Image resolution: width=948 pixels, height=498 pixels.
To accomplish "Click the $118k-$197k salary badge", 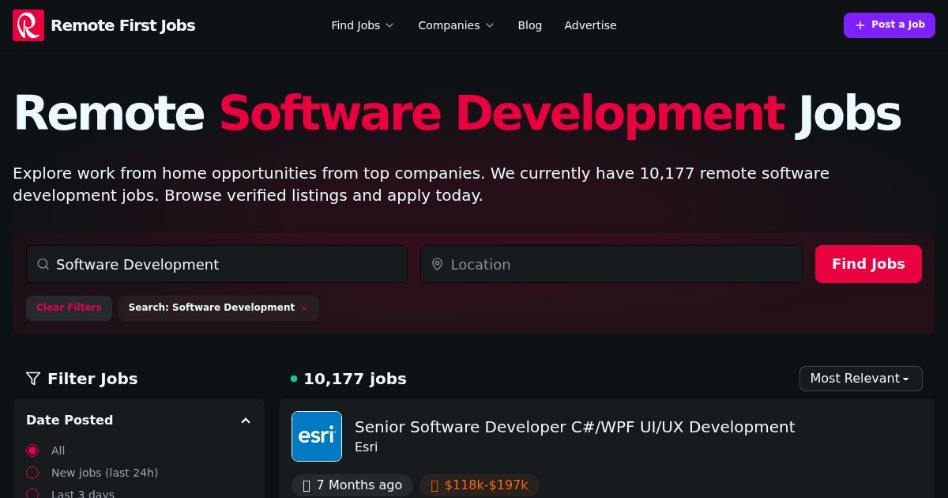I will tap(480, 485).
